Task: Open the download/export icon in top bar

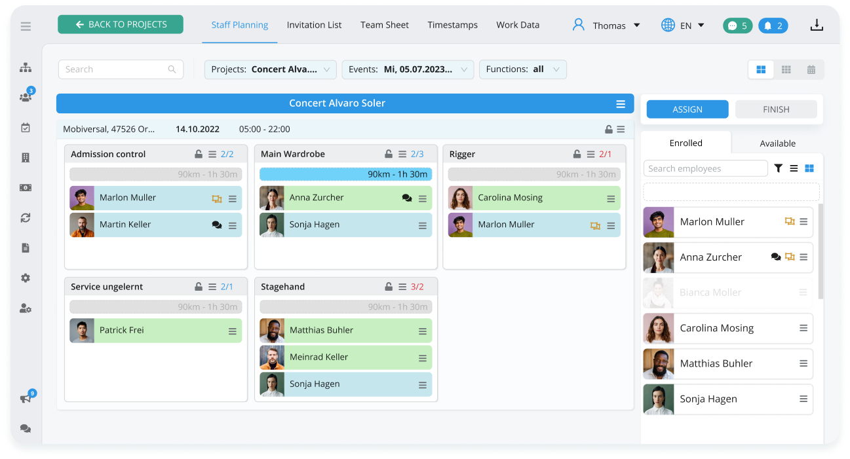Action: [817, 24]
